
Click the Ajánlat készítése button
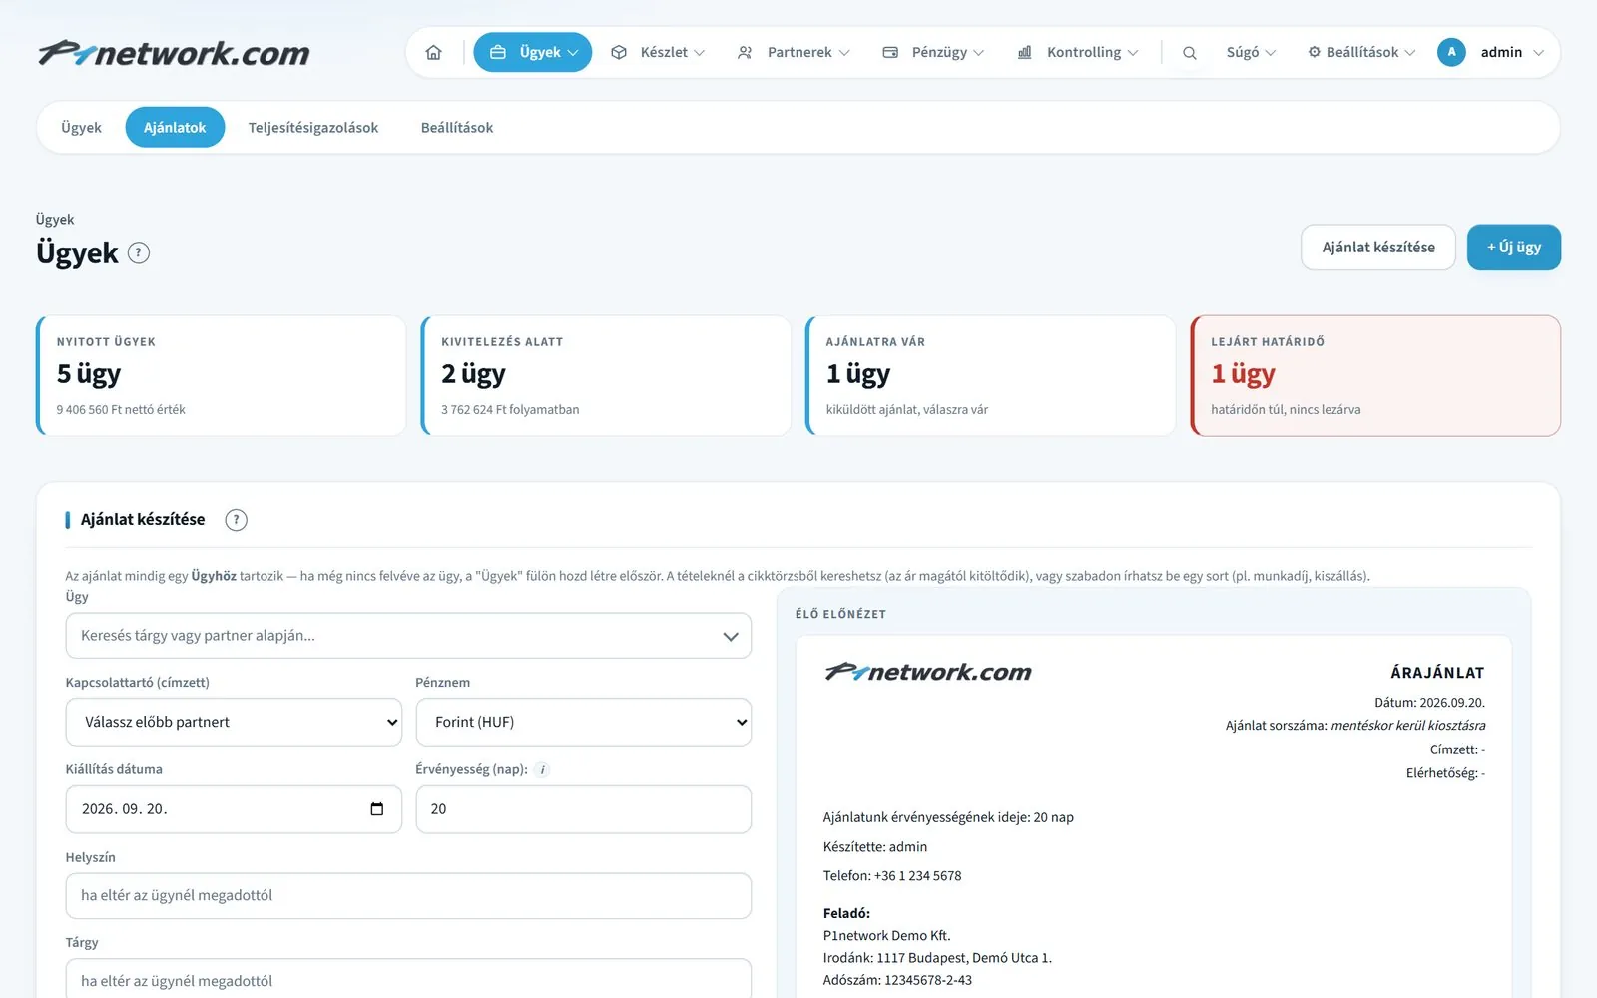pyautogui.click(x=1378, y=248)
